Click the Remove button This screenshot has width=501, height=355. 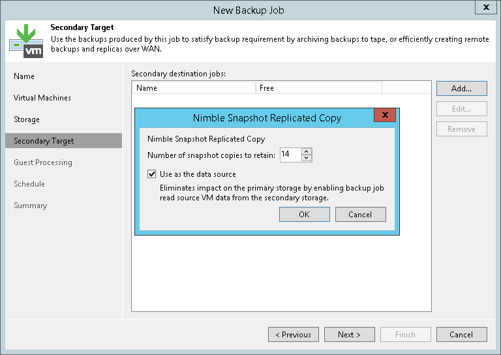(462, 129)
